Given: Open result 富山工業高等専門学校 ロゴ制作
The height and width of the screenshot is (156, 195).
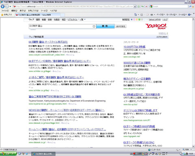Looking at the screenshot, I should point(55,97).
